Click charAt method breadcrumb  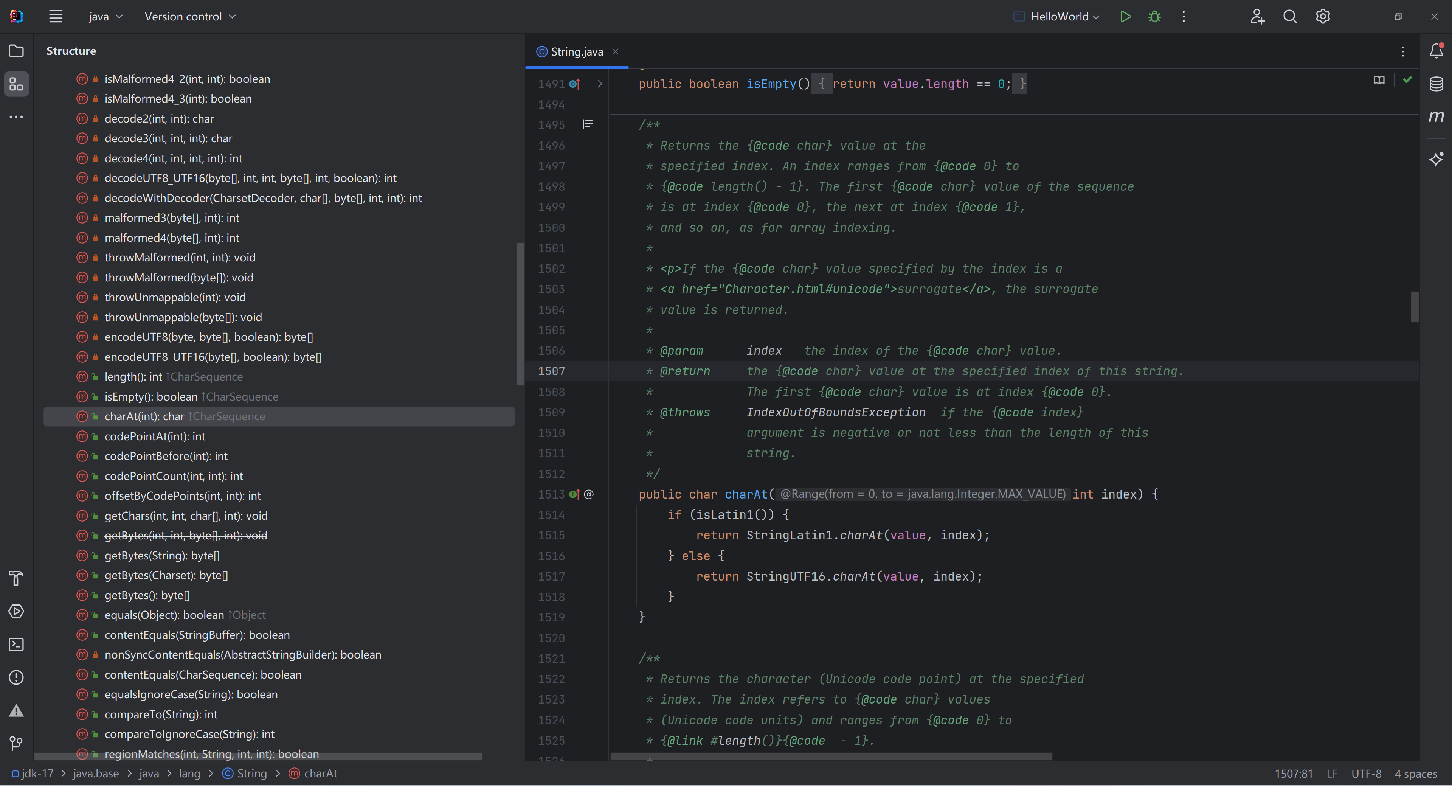point(313,773)
